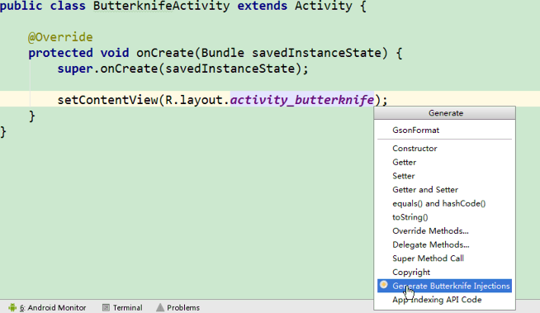Image resolution: width=540 pixels, height=313 pixels.
Task: Click the @Override annotation
Action: (x=60, y=37)
